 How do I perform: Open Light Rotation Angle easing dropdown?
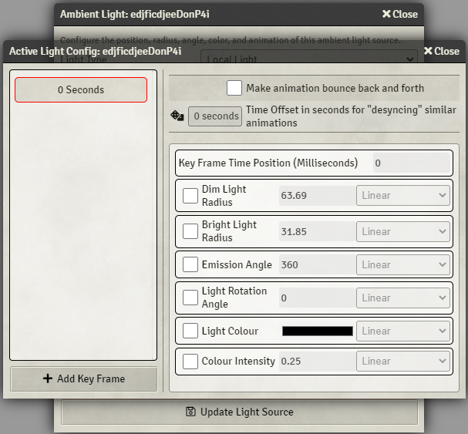click(403, 298)
